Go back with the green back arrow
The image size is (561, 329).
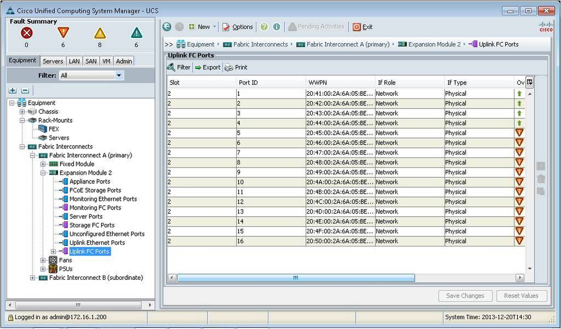click(167, 27)
